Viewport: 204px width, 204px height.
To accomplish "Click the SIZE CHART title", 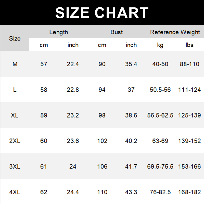I will 102,13.
